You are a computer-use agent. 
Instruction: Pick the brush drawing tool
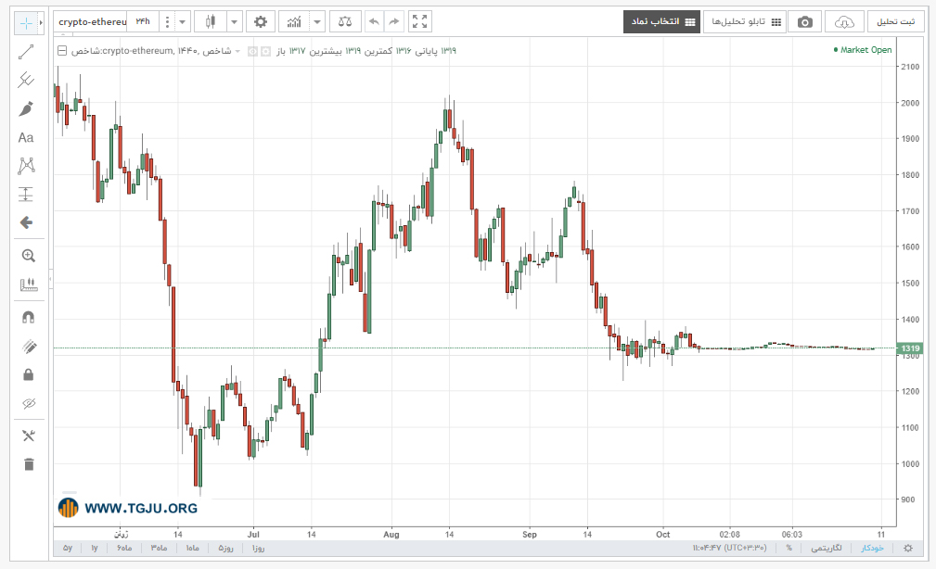coord(26,108)
